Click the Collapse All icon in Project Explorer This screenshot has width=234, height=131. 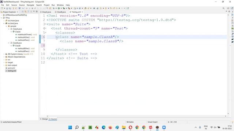[23, 12]
